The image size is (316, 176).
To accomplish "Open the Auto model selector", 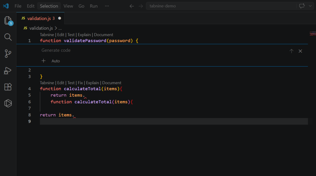I will point(56,61).
